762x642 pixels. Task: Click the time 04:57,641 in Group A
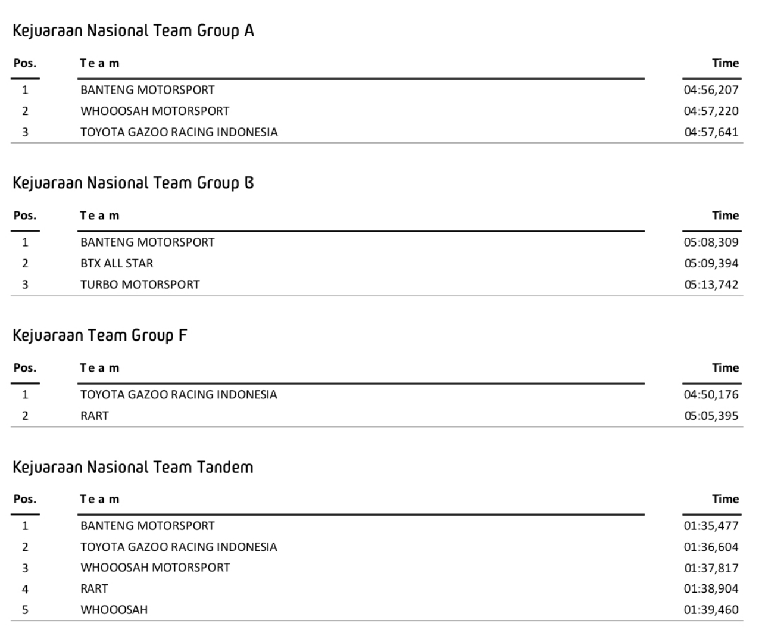[711, 132]
